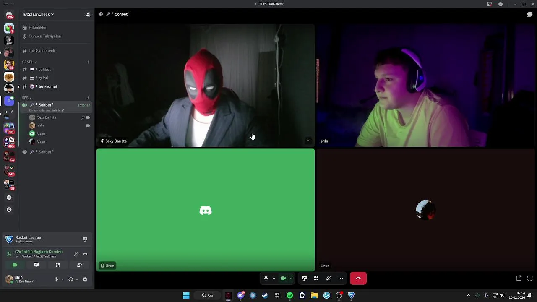Disconnect via voice panel hang-up icon
The width and height of the screenshot is (537, 302).
pyautogui.click(x=85, y=254)
